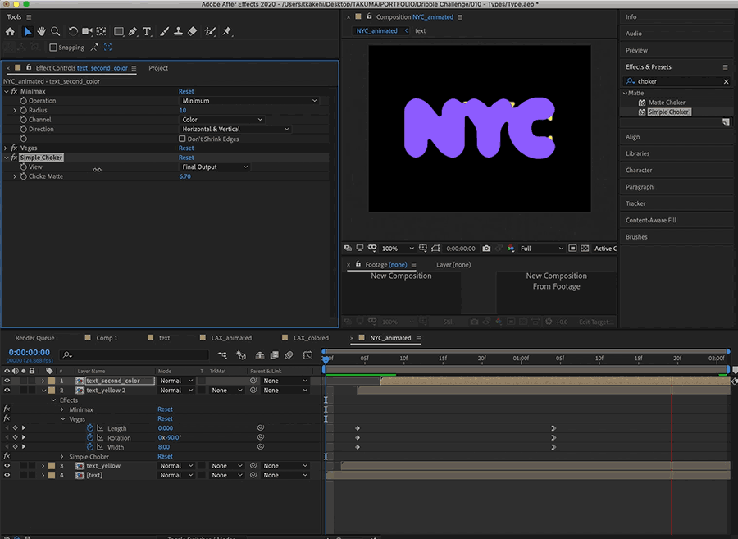Open the Operation Minimum dropdown
Image resolution: width=738 pixels, height=539 pixels.
[x=249, y=101]
